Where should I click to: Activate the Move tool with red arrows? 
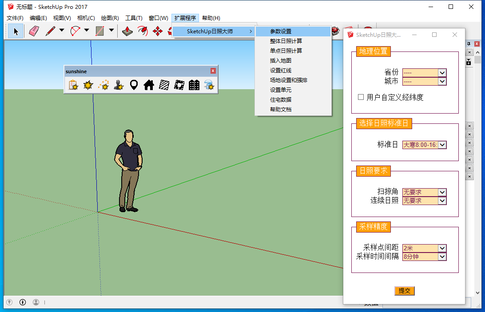coord(157,31)
